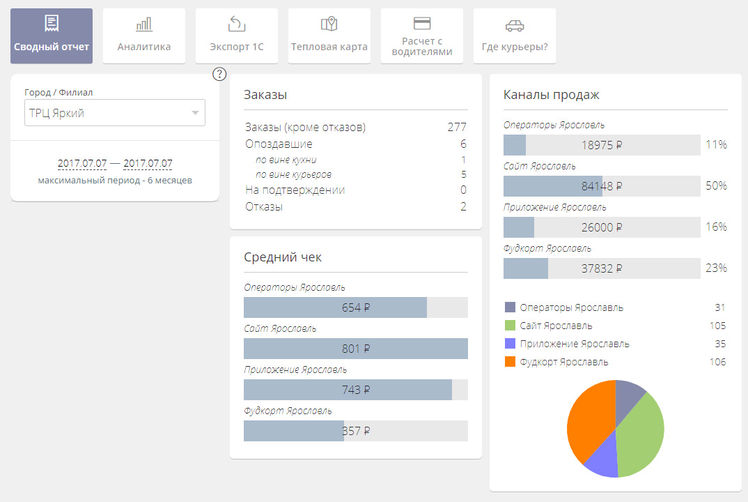The image size is (748, 502).
Task: Click the Отказы row label
Action: coord(264,207)
